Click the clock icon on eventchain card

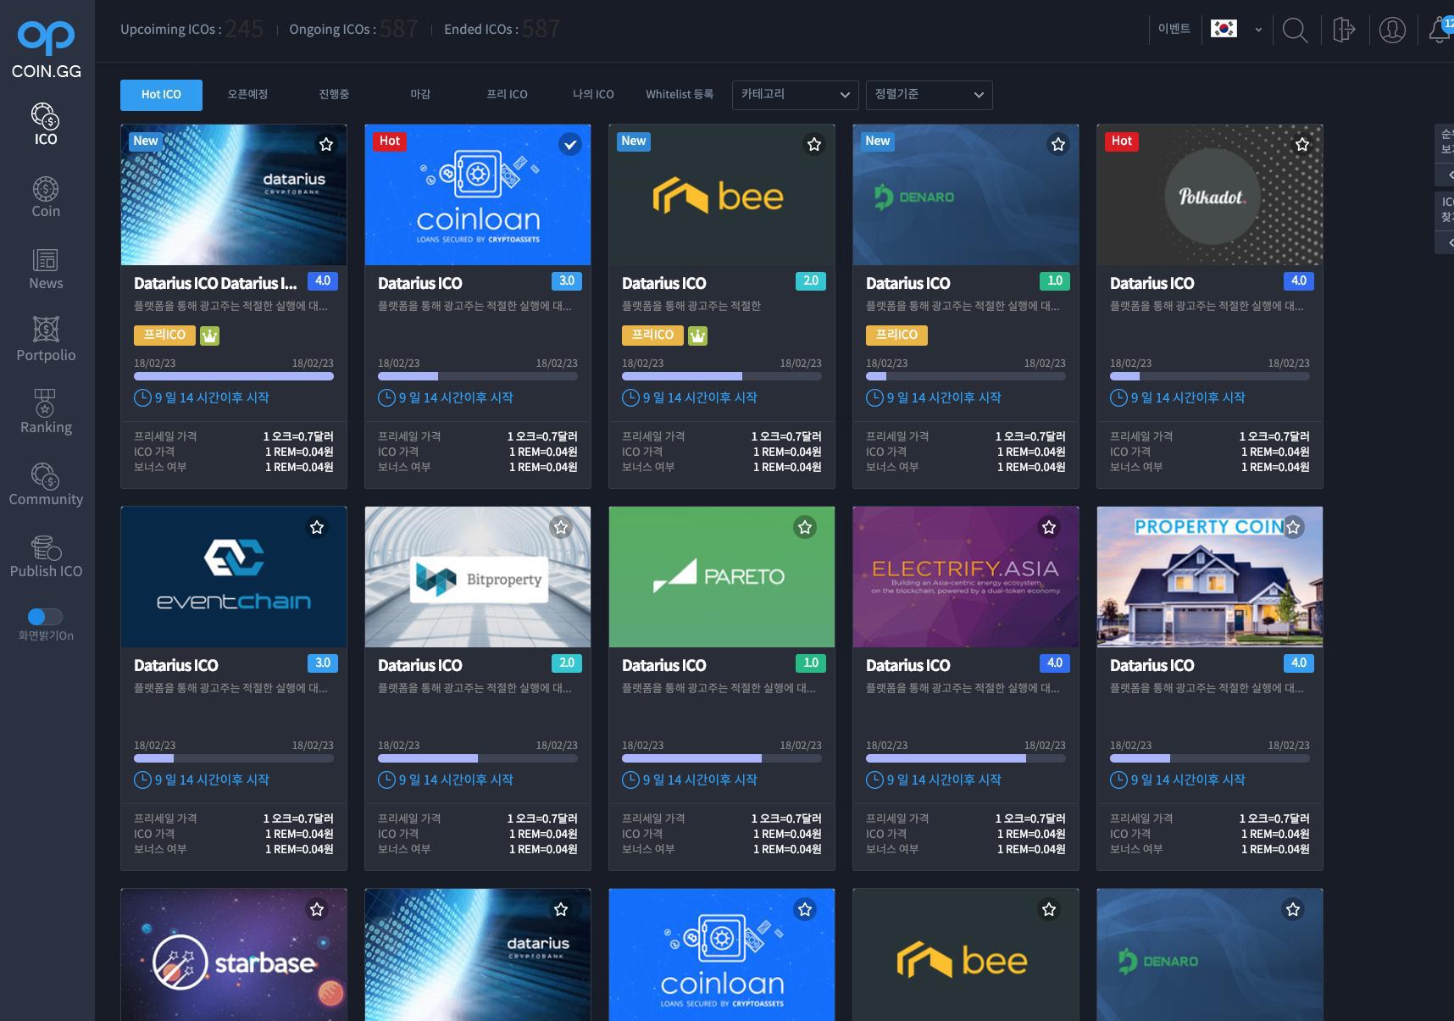point(142,780)
